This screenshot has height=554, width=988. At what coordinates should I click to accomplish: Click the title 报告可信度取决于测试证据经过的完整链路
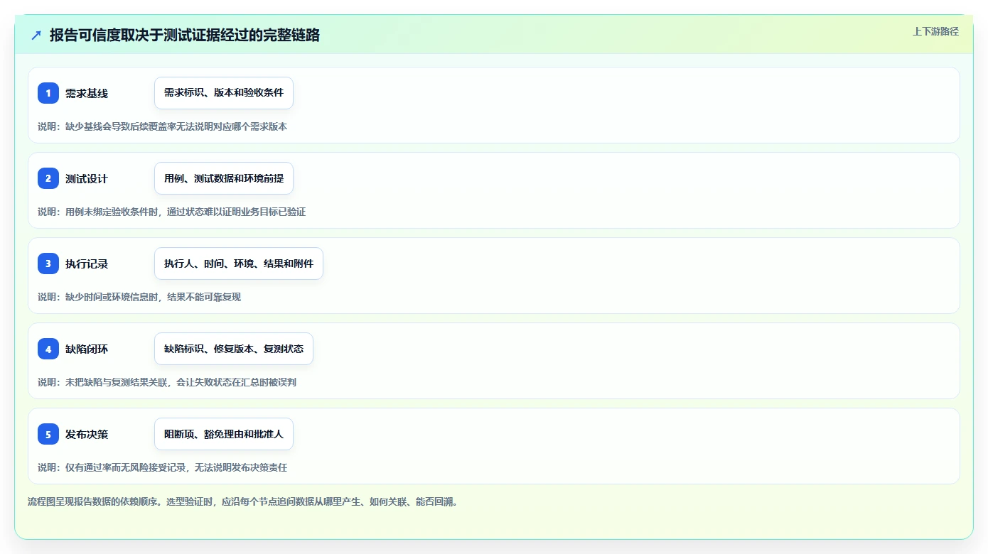[185, 35]
